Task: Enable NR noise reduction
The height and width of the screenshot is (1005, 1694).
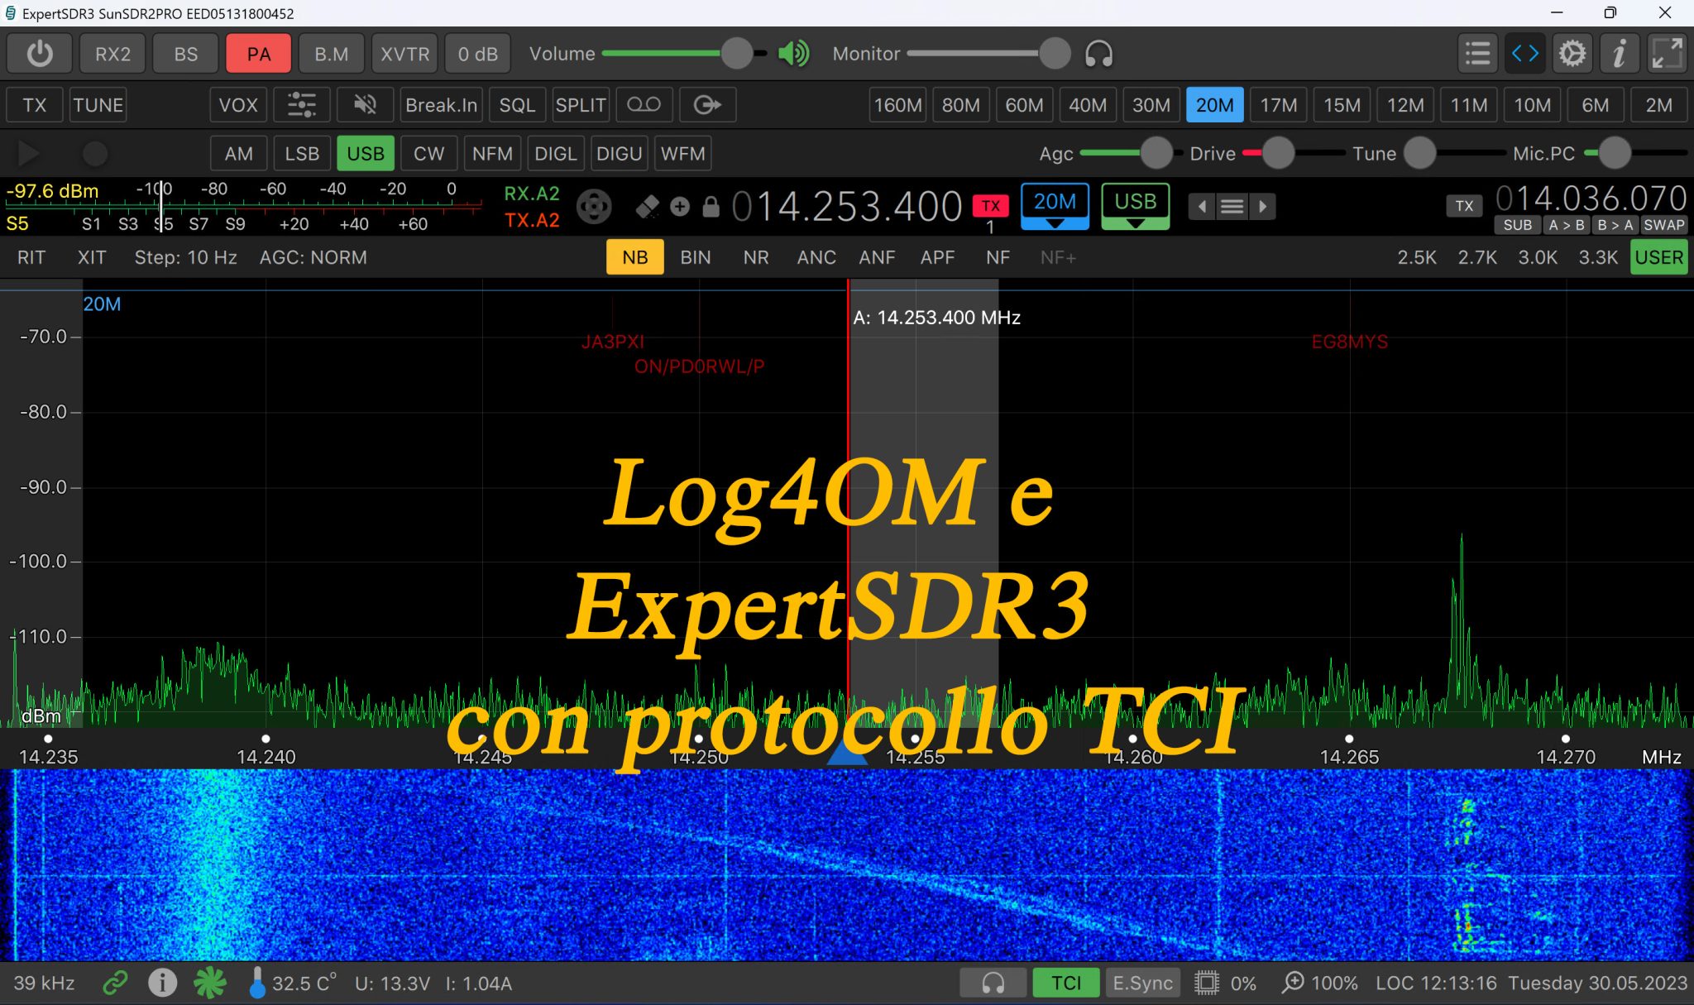Action: pyautogui.click(x=755, y=257)
